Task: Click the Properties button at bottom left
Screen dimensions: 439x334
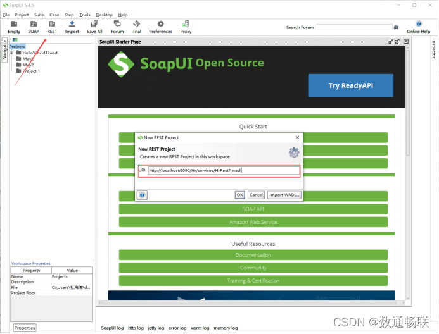Action: (x=25, y=328)
